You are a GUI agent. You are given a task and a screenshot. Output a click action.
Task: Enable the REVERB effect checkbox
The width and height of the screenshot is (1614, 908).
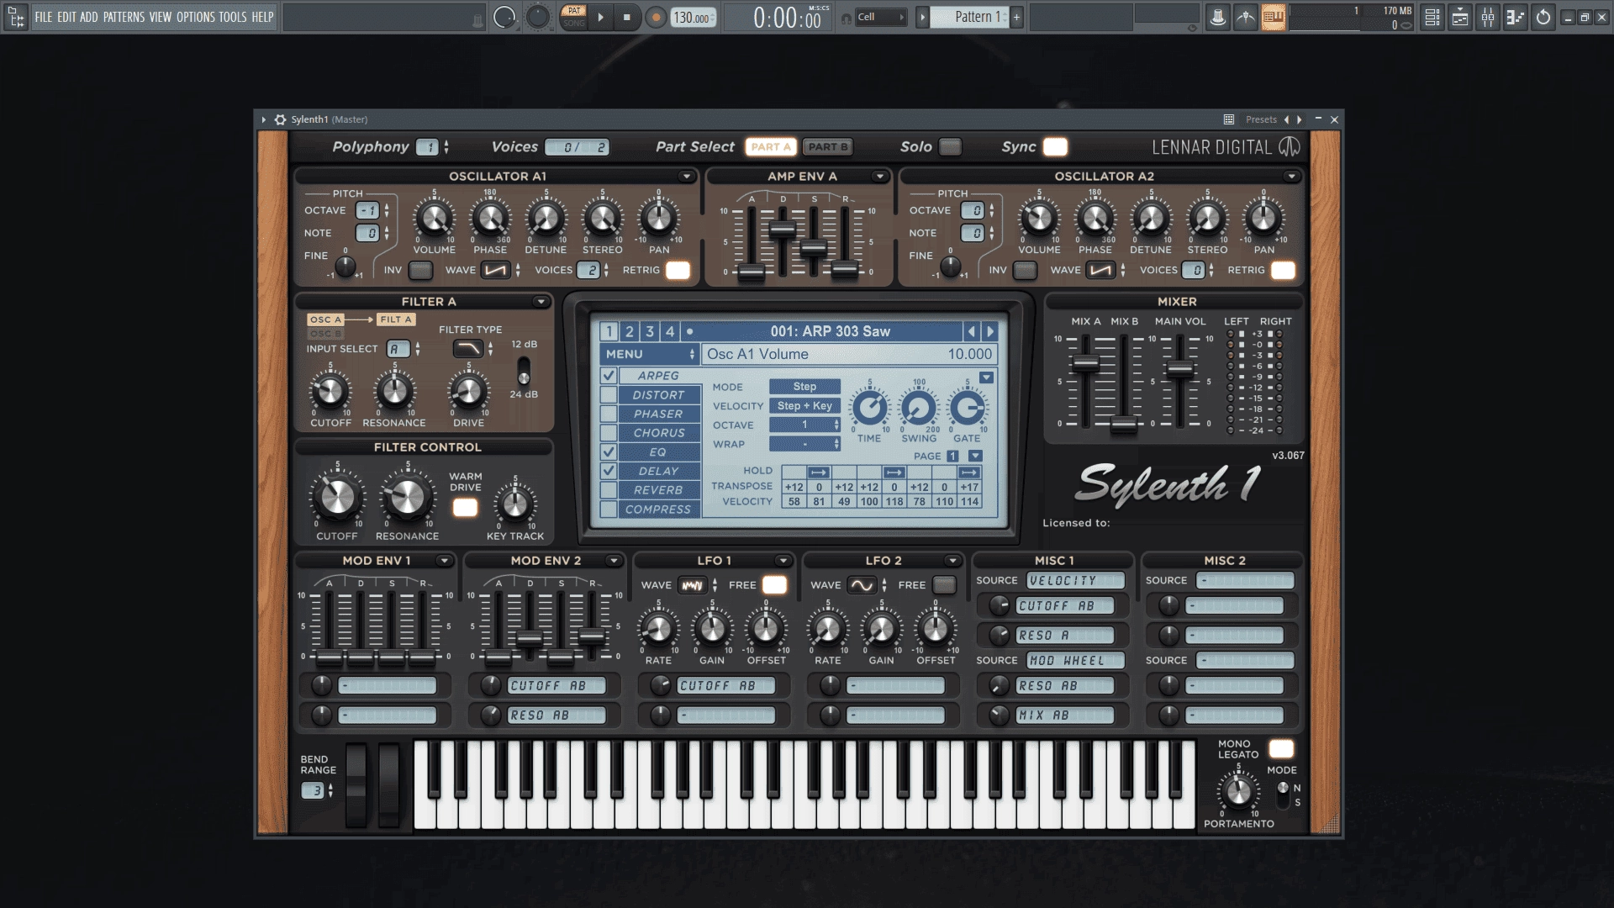click(609, 490)
